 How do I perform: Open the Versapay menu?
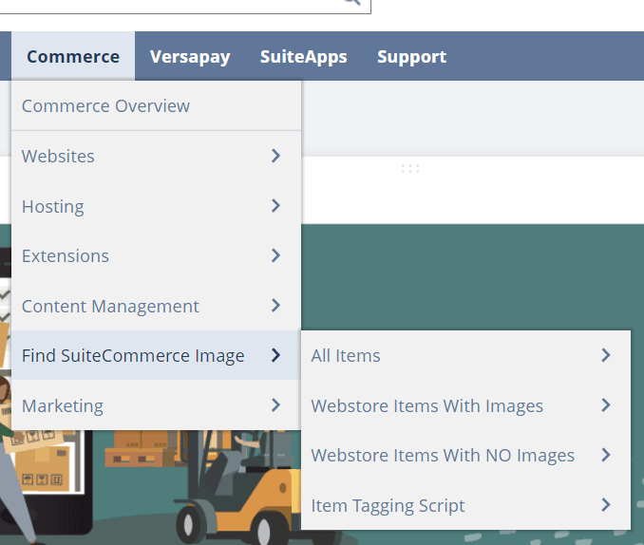(190, 56)
